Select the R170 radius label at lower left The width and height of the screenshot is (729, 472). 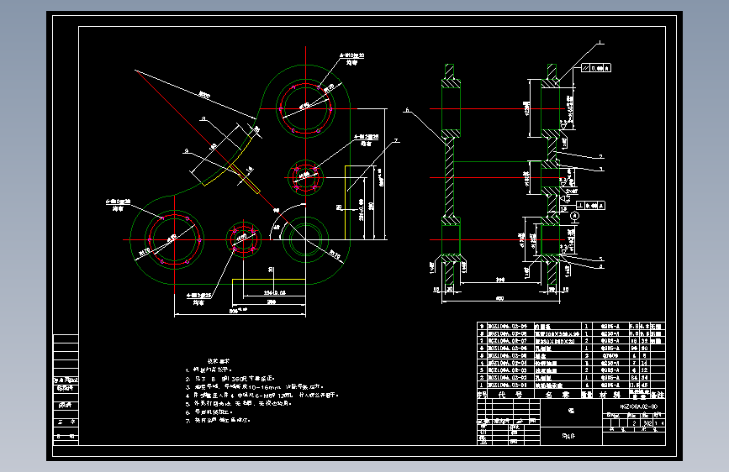[x=145, y=252]
